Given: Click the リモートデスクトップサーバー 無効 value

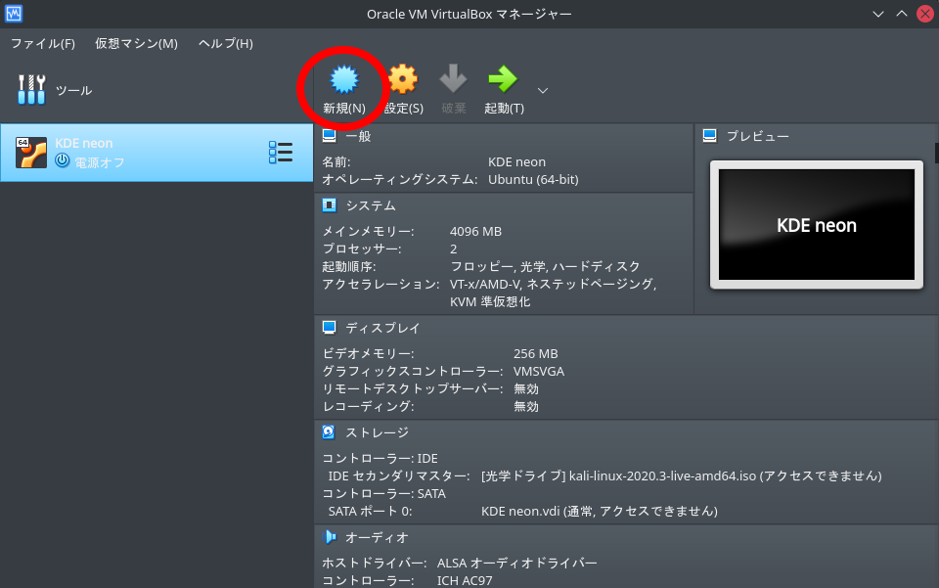Looking at the screenshot, I should click(x=526, y=389).
